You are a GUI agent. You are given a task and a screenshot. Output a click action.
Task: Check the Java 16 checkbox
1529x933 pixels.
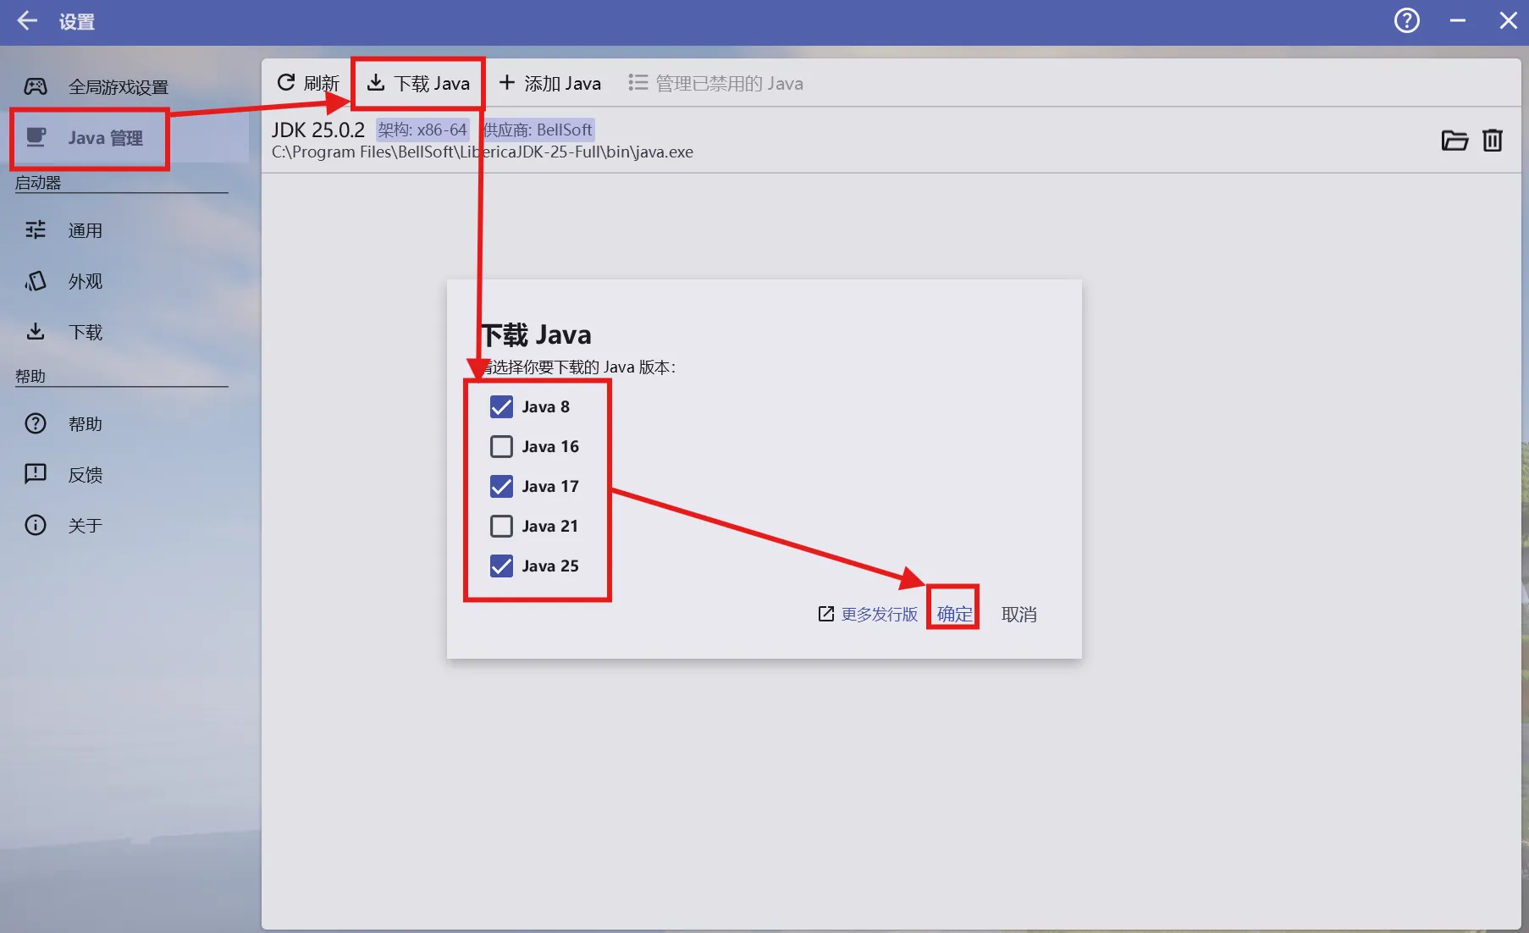pyautogui.click(x=501, y=446)
